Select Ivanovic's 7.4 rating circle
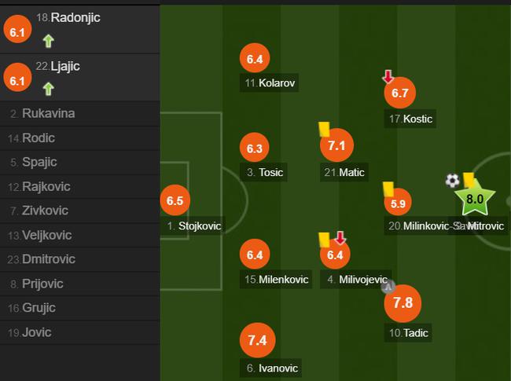The width and height of the screenshot is (511, 381). point(257,340)
